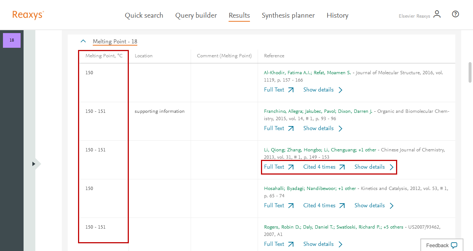Open Full Text for Franchino reference

[279, 128]
